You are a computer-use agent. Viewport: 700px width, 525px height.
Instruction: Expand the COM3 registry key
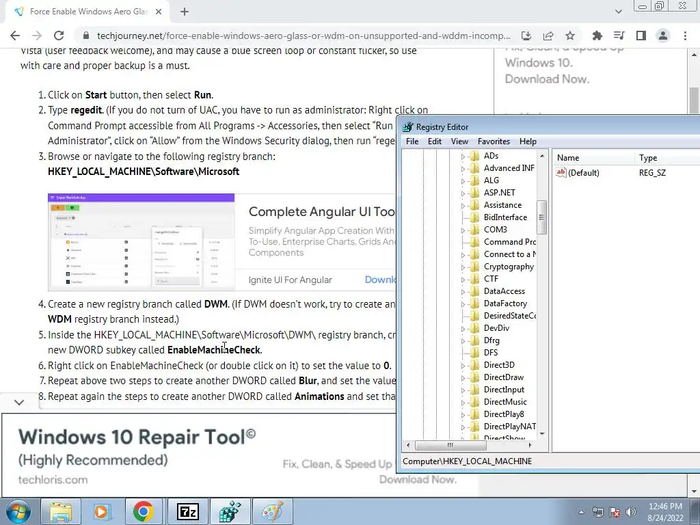click(463, 230)
